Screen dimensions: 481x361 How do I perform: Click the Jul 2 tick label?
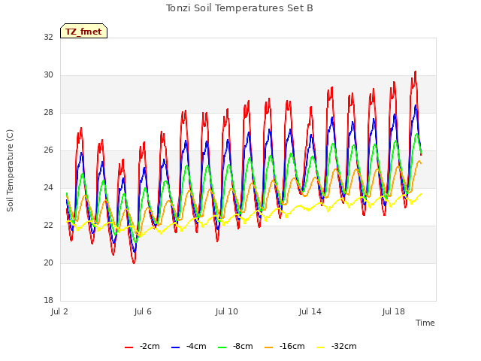click(x=59, y=311)
